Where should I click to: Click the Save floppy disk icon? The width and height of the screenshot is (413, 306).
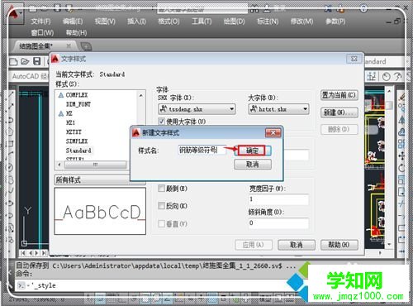(37, 61)
